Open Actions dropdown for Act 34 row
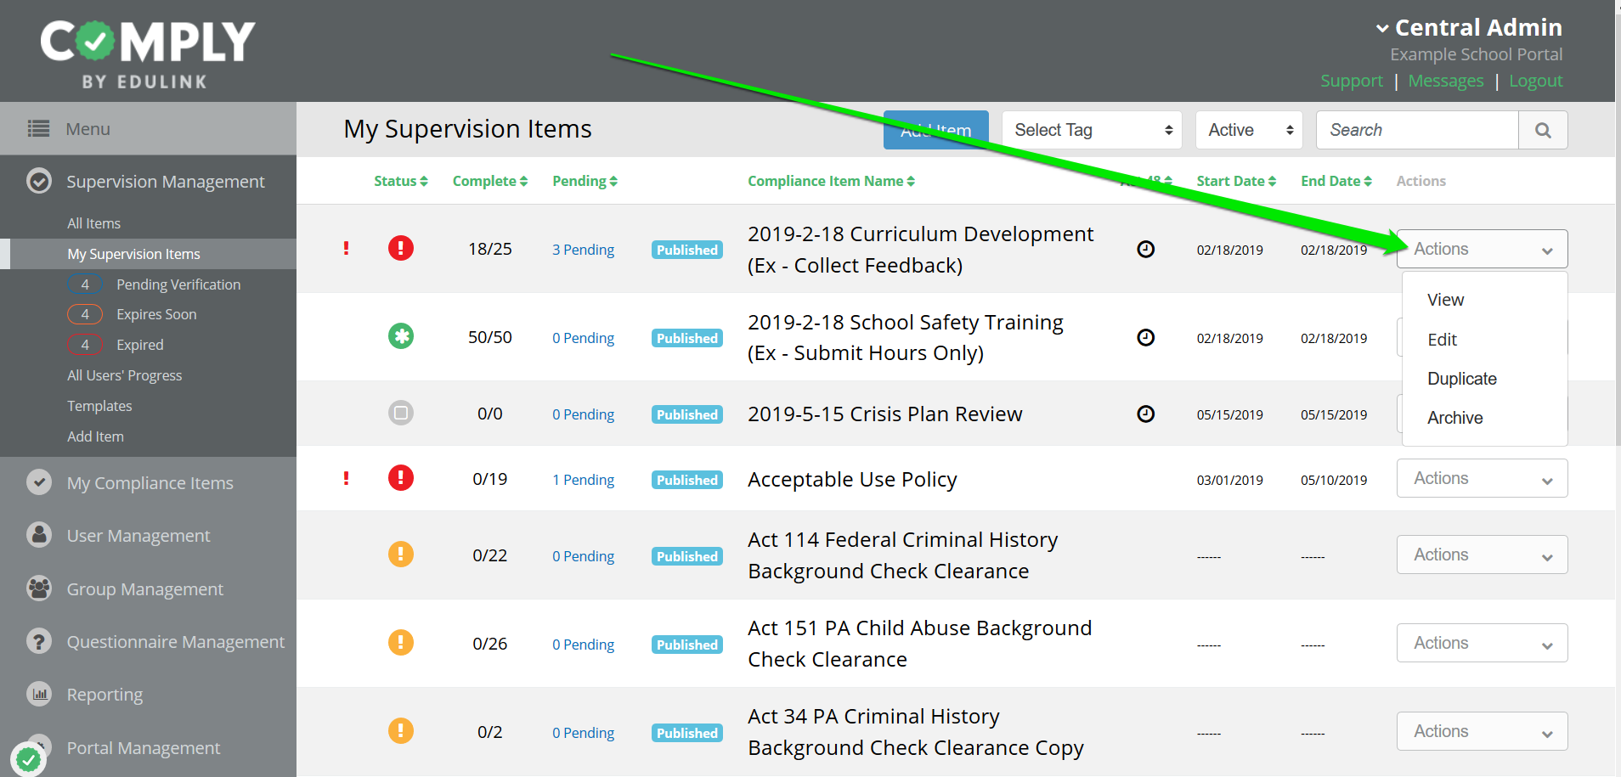This screenshot has width=1621, height=777. click(x=1482, y=731)
